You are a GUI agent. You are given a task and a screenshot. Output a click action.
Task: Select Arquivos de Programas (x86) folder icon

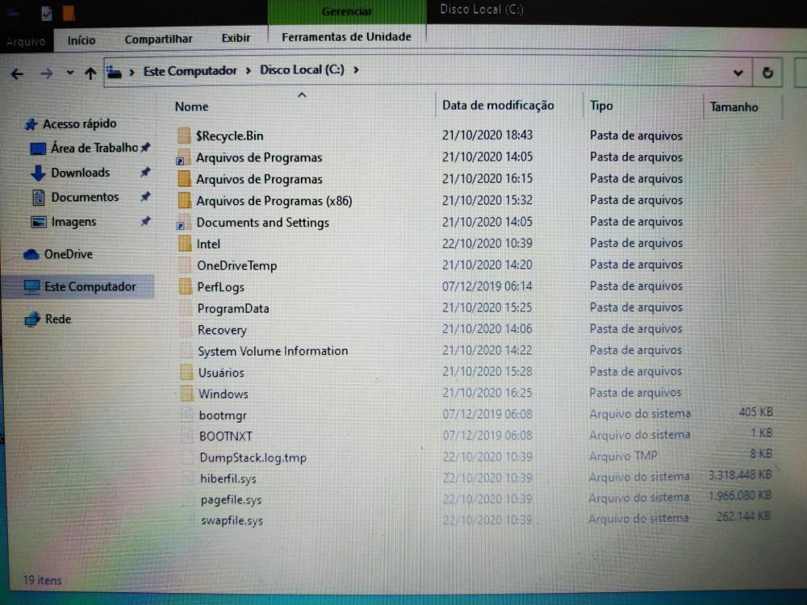click(184, 201)
